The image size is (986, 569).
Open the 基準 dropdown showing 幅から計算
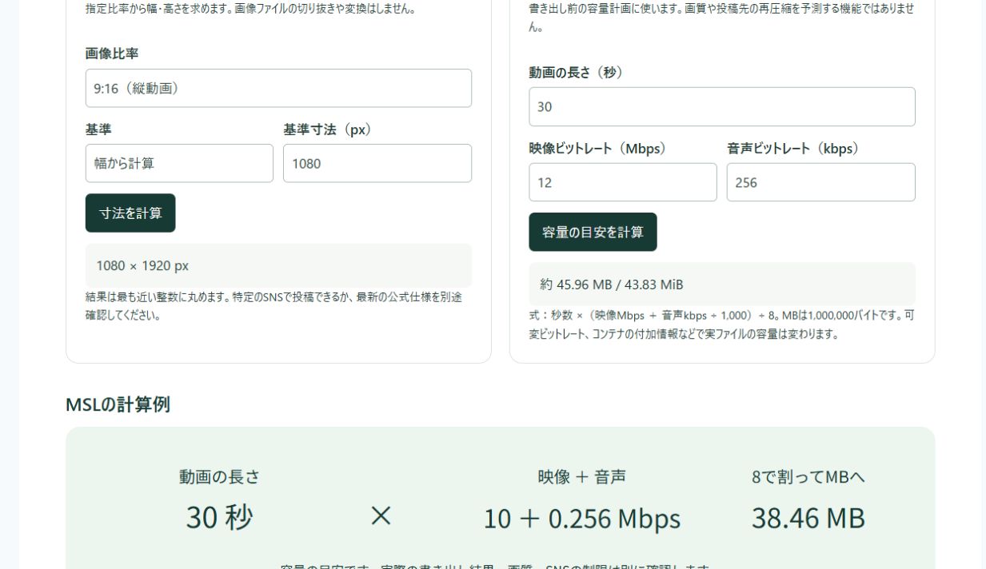179,163
